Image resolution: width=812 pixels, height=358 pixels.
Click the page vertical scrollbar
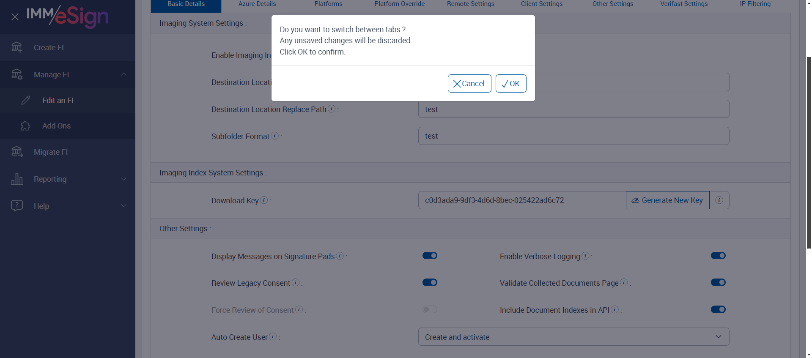(x=809, y=152)
